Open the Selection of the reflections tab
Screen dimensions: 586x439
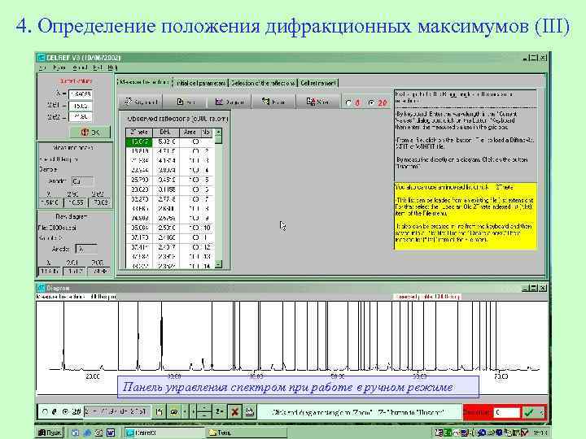[262, 82]
